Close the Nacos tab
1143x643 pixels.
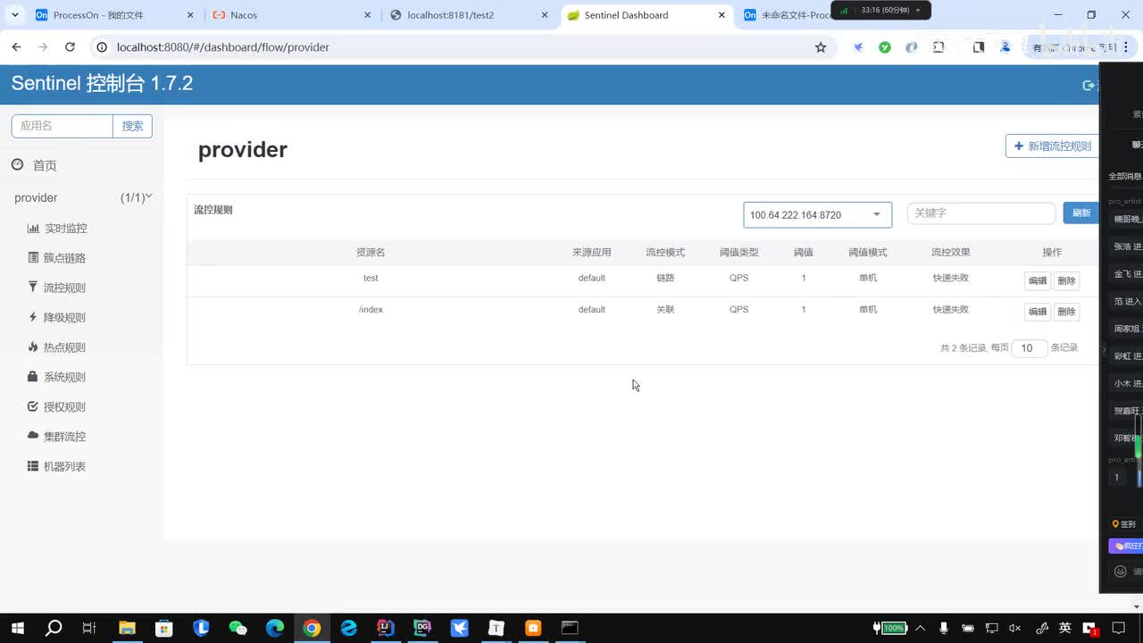click(367, 15)
